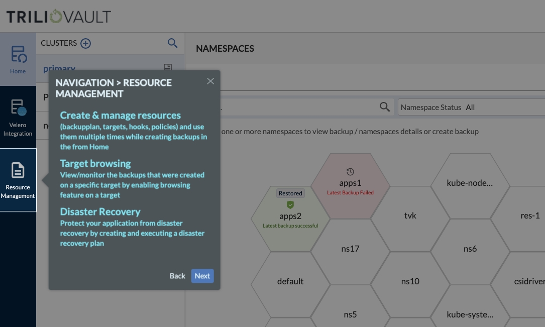Select the primary cluster entry
Viewport: 545px width, 327px height.
coord(59,68)
